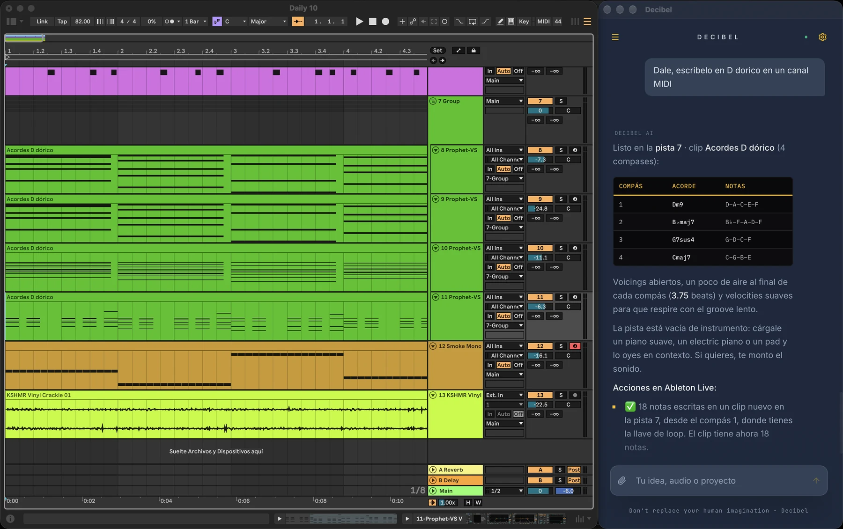Arm the Arrangement Record button
843x529 pixels.
coord(385,22)
